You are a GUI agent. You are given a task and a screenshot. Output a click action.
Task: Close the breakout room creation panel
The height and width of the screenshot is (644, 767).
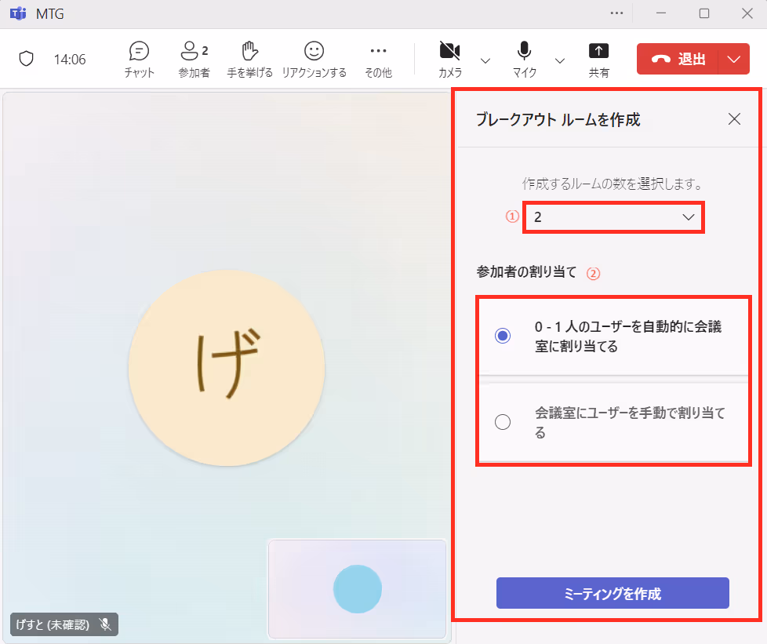point(734,119)
